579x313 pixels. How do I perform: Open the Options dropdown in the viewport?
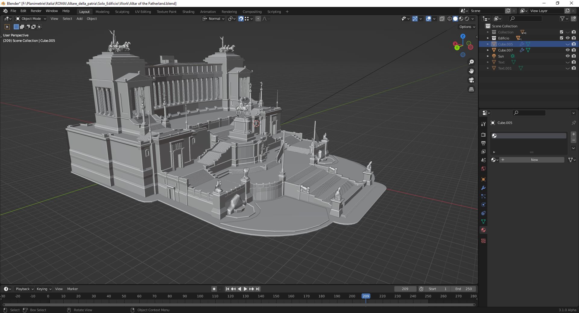click(466, 27)
